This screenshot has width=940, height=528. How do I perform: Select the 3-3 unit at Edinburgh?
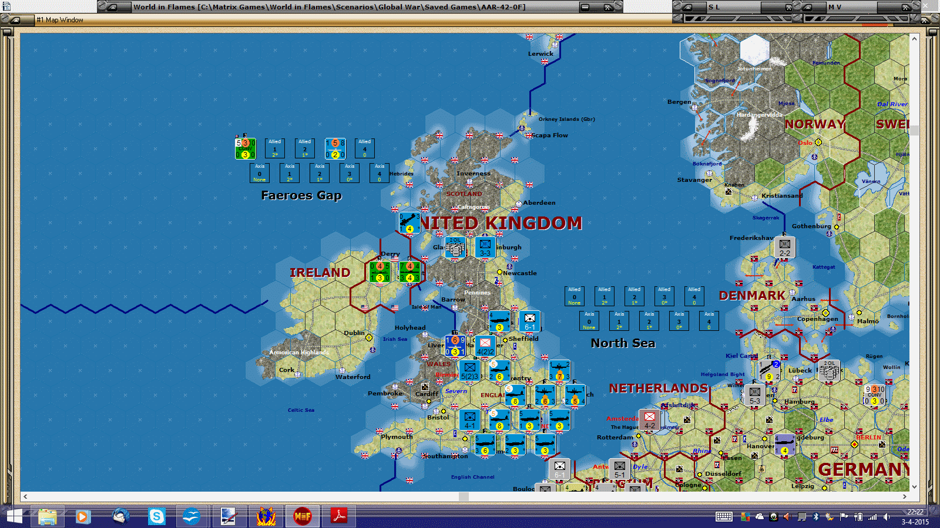485,247
